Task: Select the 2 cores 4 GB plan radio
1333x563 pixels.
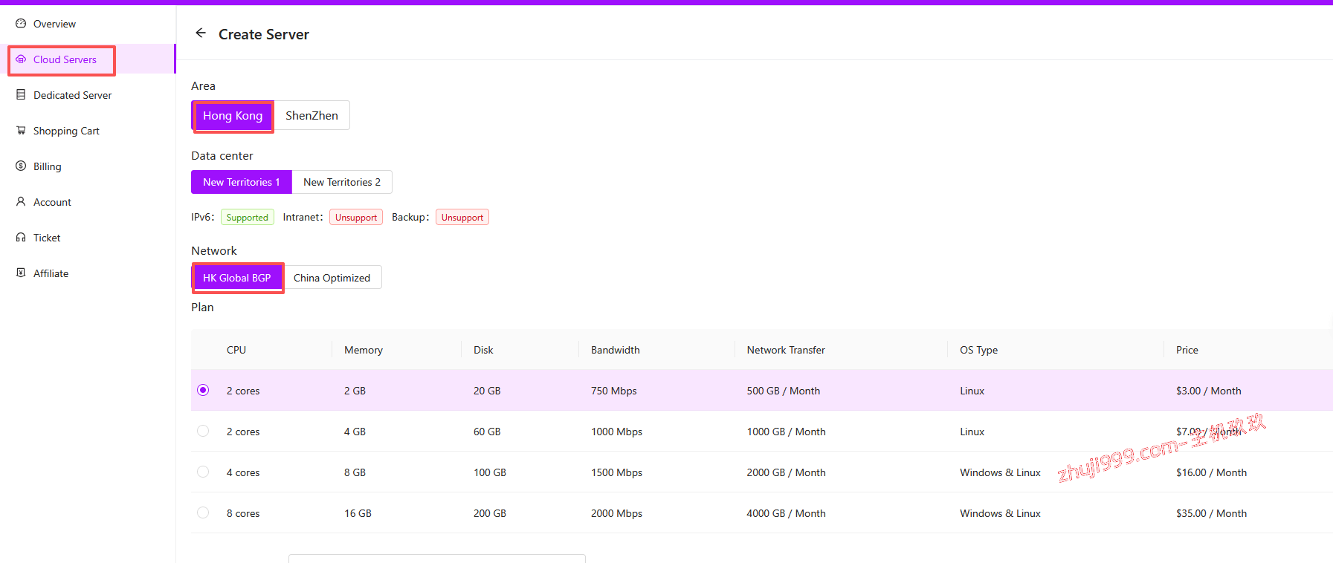Action: [203, 432]
